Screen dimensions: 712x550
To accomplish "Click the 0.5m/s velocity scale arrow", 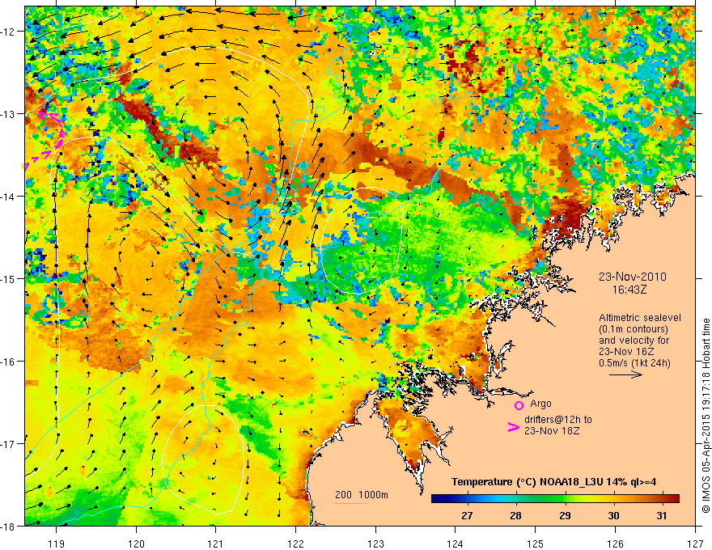I will click(x=625, y=374).
